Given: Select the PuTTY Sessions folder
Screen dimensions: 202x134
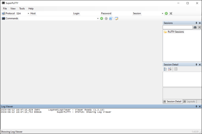Looking at the screenshot, I should click(x=176, y=32).
